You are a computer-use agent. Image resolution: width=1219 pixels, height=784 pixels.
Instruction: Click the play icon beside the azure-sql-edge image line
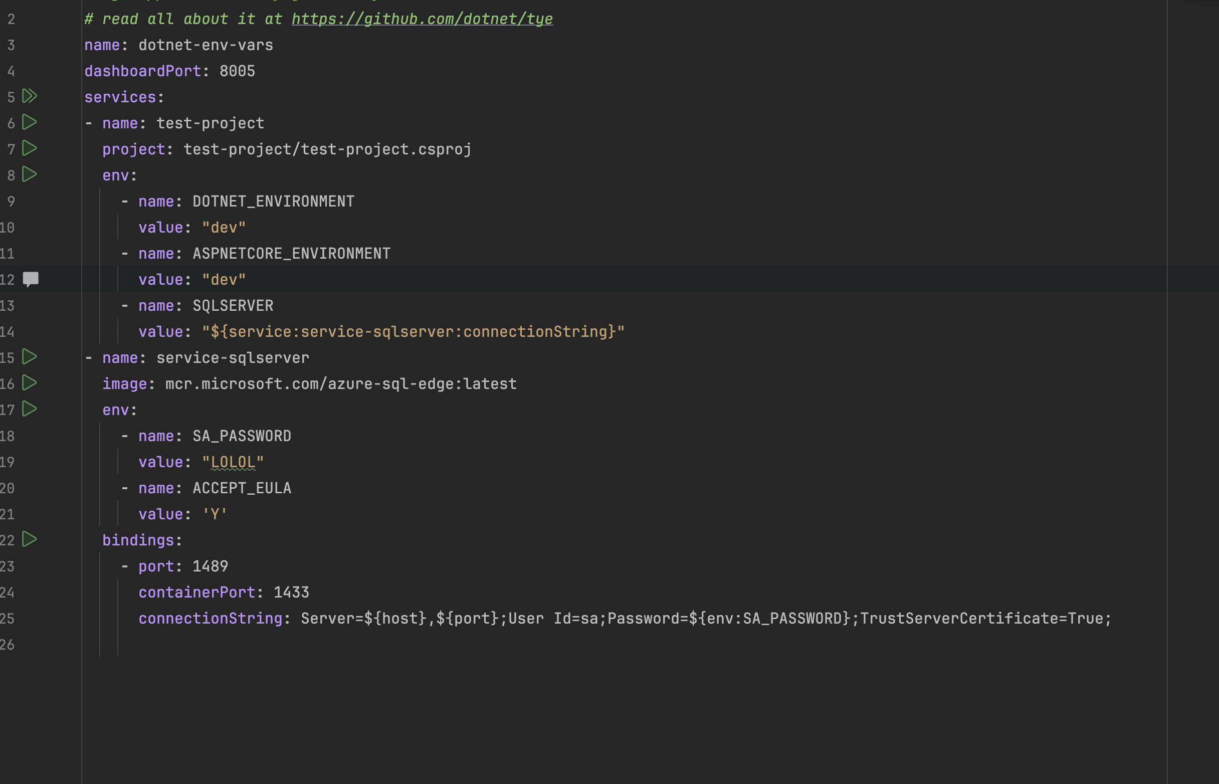click(29, 383)
